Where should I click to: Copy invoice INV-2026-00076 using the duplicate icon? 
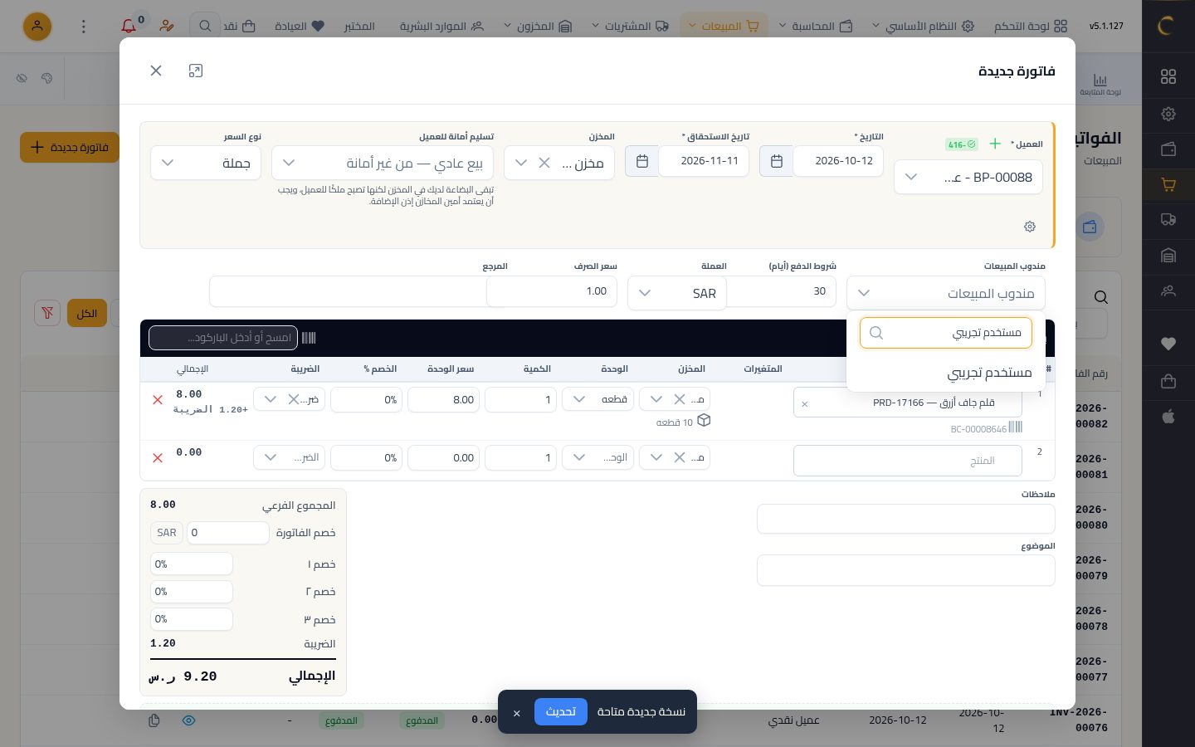(154, 720)
